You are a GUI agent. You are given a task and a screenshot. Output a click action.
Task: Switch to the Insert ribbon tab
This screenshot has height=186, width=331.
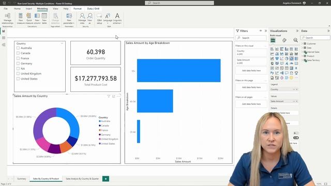[29, 9]
